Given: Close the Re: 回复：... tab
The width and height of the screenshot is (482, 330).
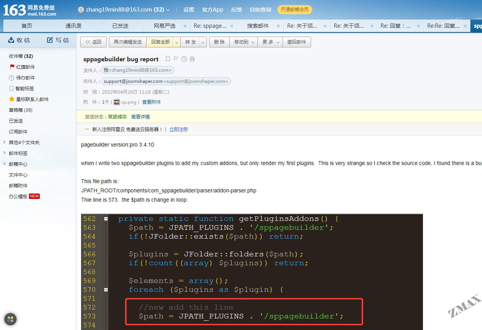Looking at the screenshot, I should pos(418,26).
